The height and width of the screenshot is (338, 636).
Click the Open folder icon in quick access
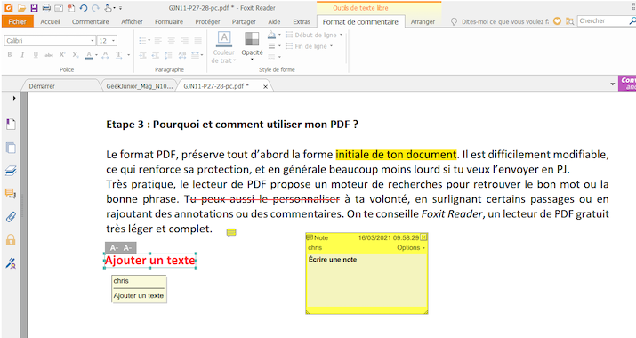click(x=21, y=8)
